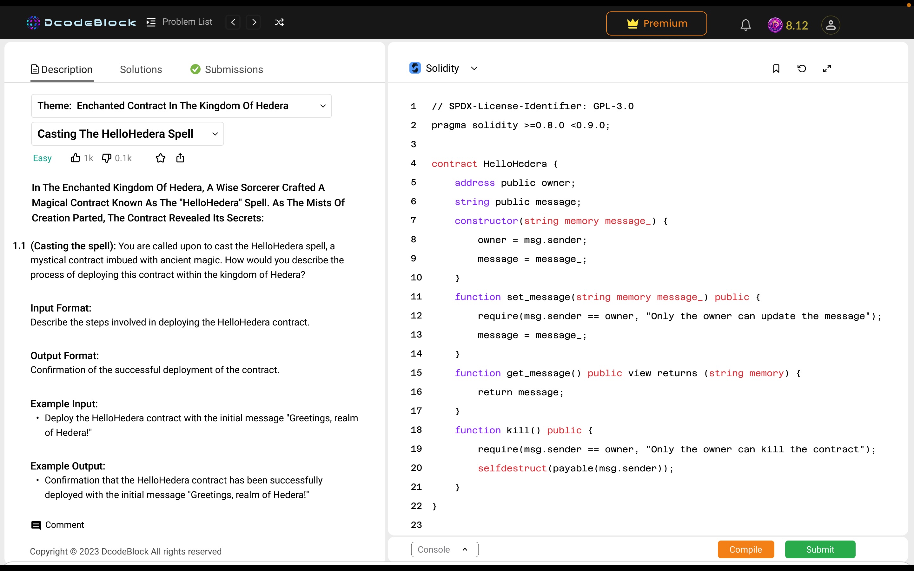
Task: Open the notifications bell
Action: (x=745, y=25)
